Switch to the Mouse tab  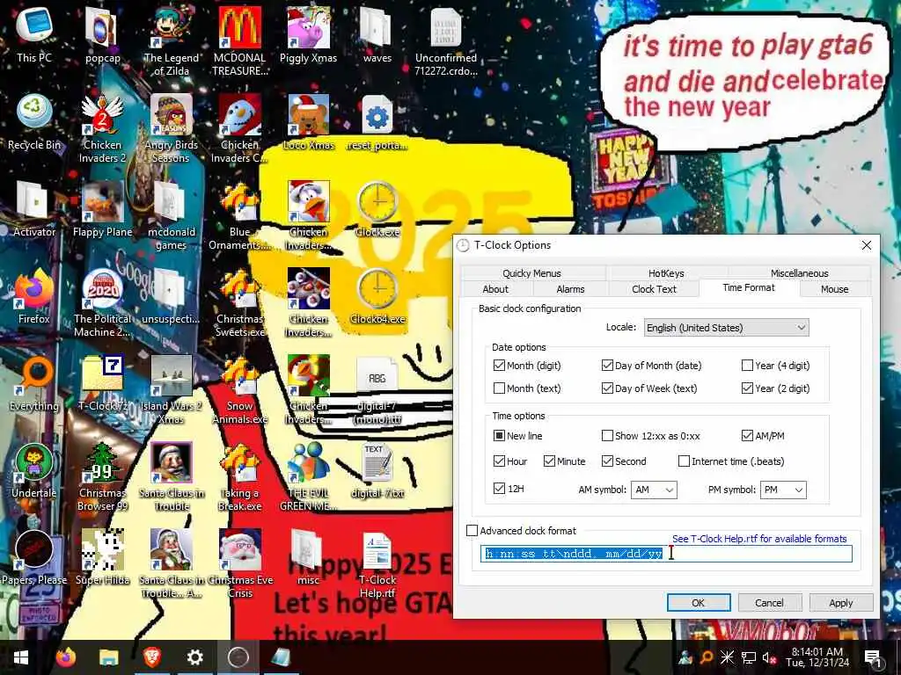pos(834,288)
